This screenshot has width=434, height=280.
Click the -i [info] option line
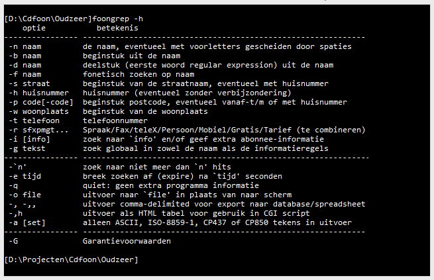coord(166,139)
